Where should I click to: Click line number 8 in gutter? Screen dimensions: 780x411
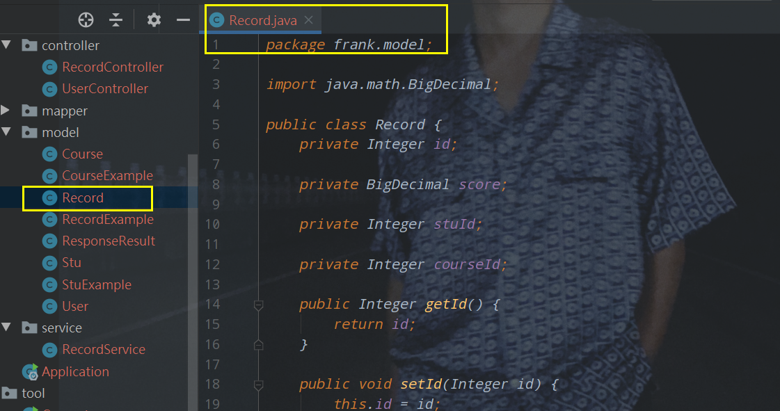coord(216,184)
